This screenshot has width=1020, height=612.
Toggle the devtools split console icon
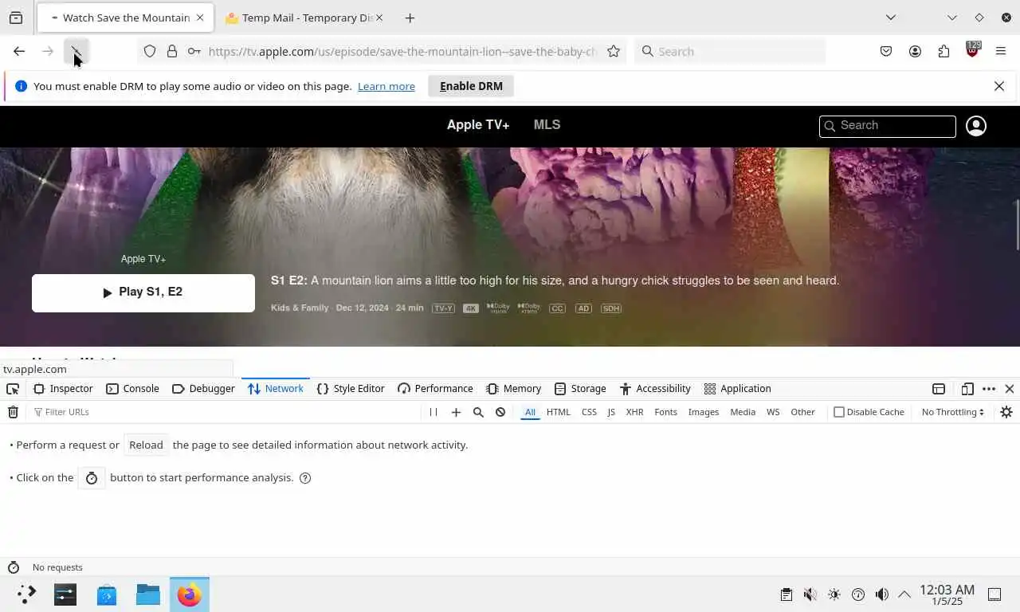pyautogui.click(x=939, y=389)
